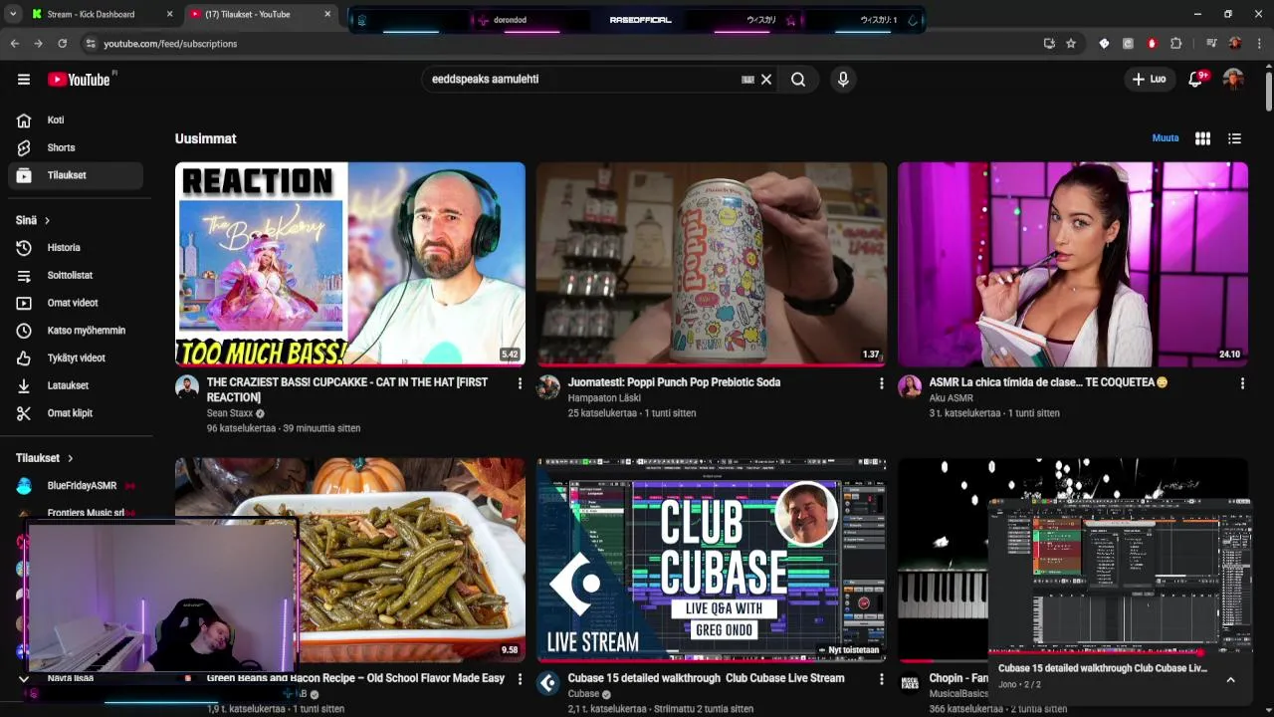The height and width of the screenshot is (717, 1274).
Task: Focus the YouTube search input field
Action: click(582, 79)
